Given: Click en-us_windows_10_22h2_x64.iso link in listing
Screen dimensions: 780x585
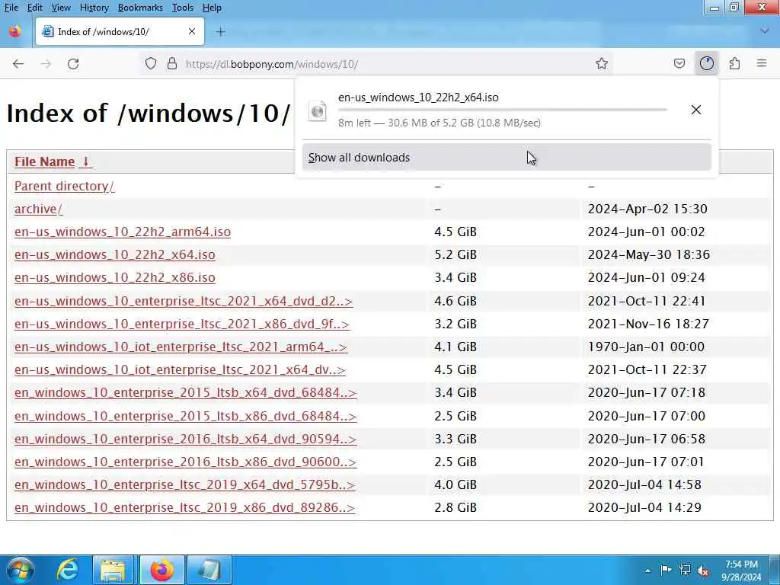Looking at the screenshot, I should pyautogui.click(x=115, y=254).
